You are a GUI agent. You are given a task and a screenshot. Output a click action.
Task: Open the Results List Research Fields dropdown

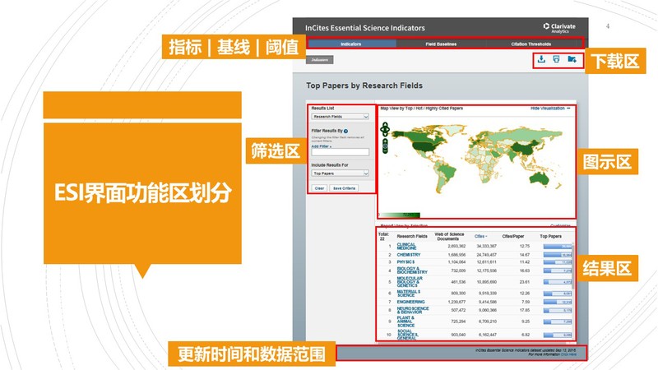340,117
